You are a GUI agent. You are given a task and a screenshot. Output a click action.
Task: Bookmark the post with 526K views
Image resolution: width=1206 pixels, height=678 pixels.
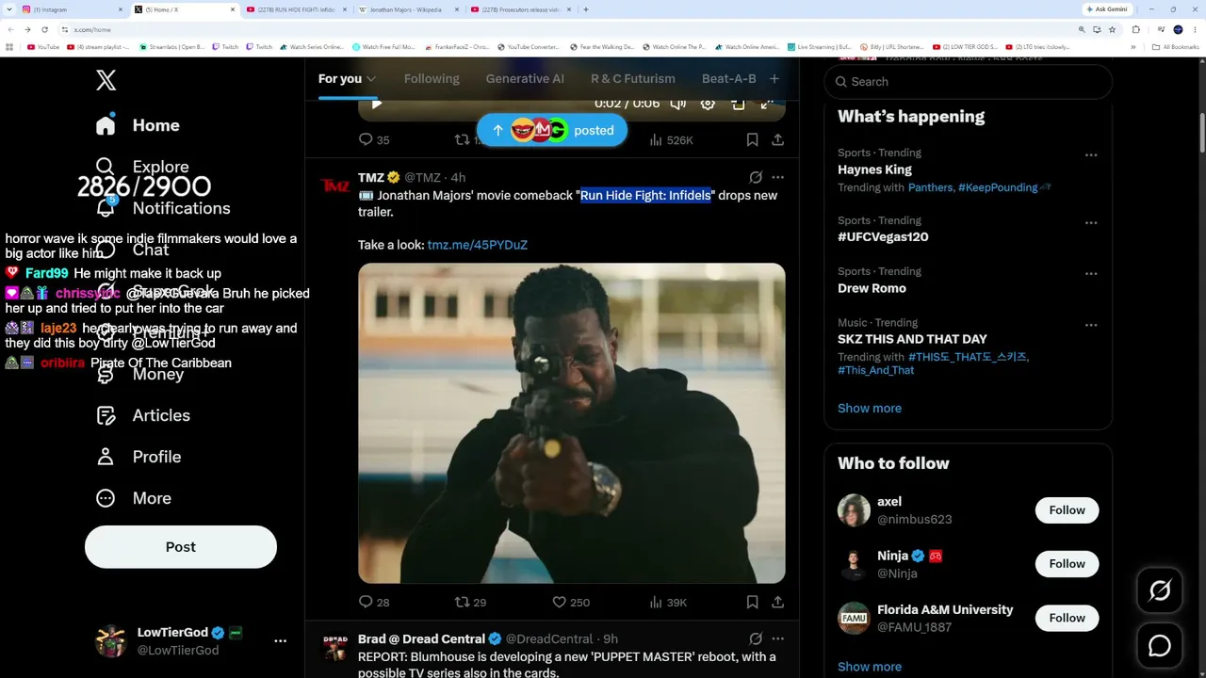[752, 140]
